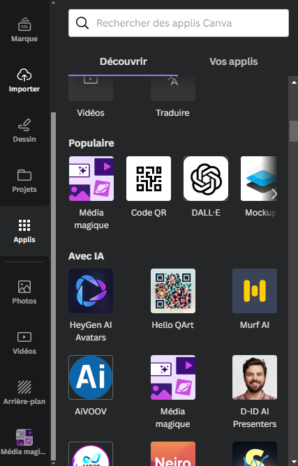Open Média magique in Populaire section
The image size is (298, 466).
(91, 179)
